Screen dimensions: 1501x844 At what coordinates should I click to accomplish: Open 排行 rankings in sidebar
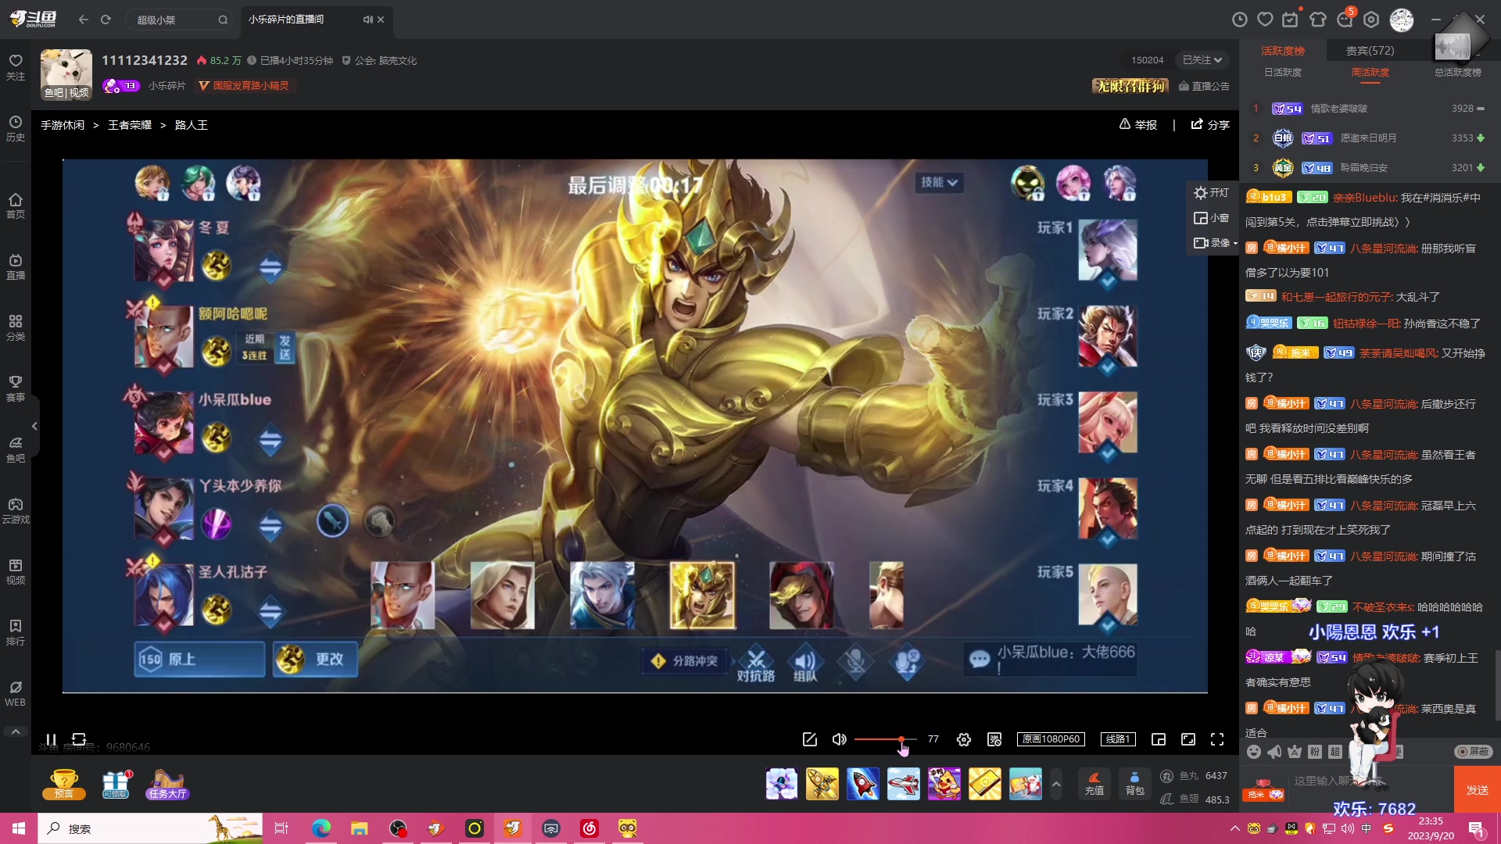pos(16,632)
